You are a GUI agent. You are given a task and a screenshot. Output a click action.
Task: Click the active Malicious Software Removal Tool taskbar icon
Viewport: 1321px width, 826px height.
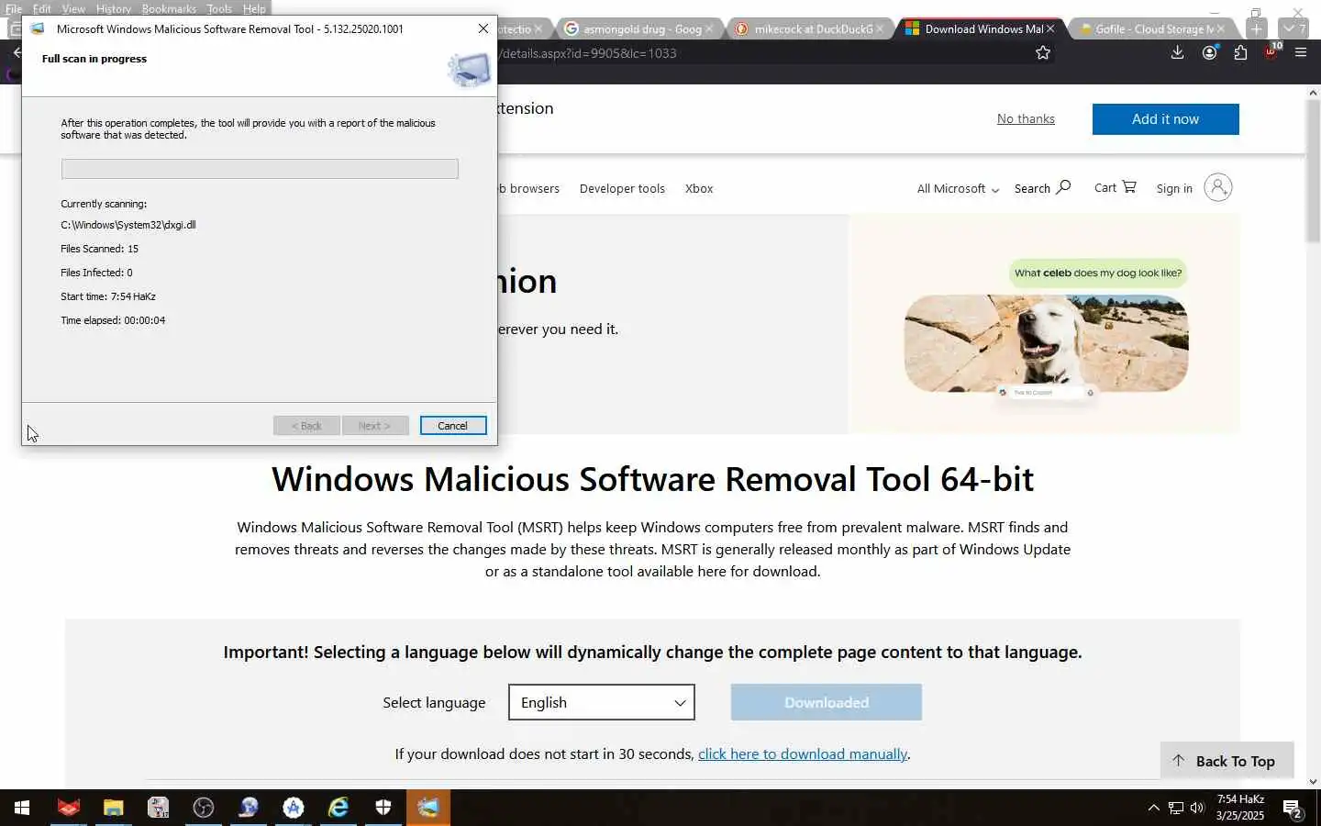coord(428,808)
